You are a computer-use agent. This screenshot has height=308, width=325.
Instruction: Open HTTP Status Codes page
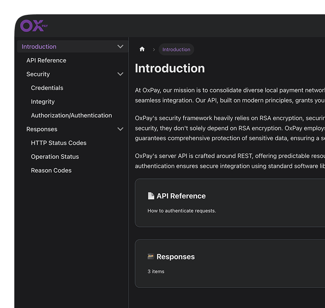(59, 143)
